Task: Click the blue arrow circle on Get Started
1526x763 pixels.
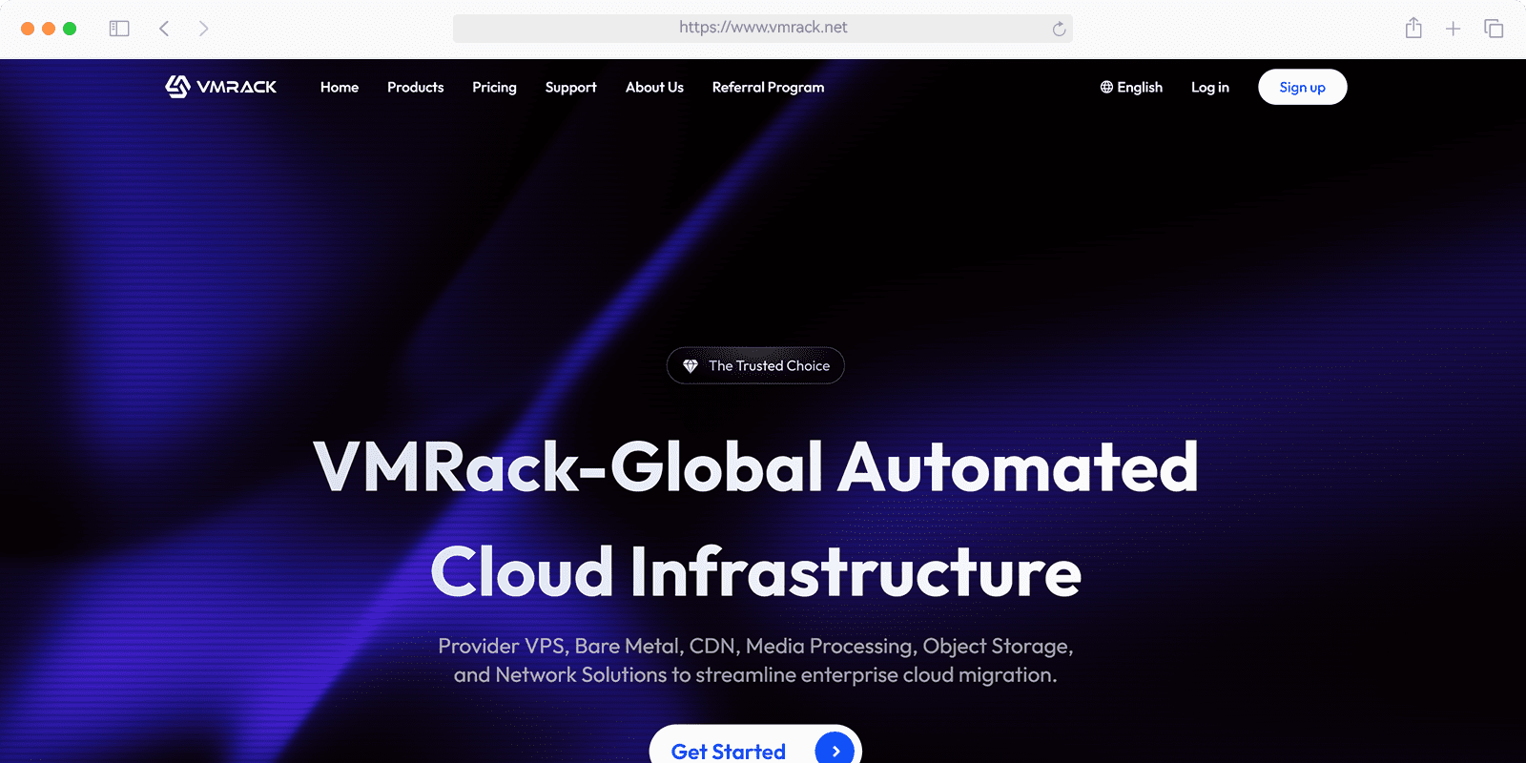Action: [835, 751]
